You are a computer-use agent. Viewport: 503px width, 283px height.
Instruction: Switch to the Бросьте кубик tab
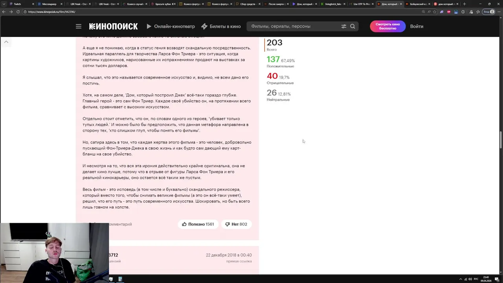[x=162, y=4]
